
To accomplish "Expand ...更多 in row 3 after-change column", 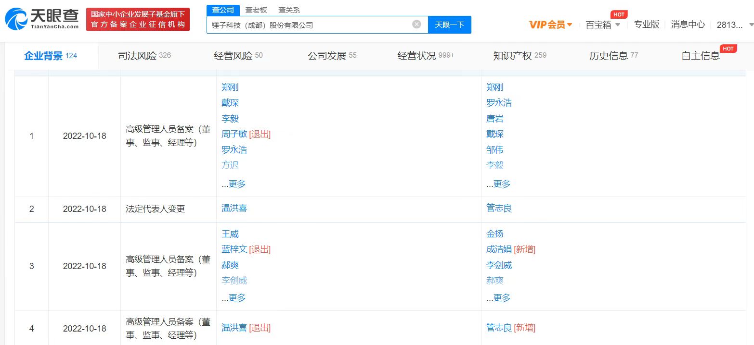I will (x=498, y=298).
